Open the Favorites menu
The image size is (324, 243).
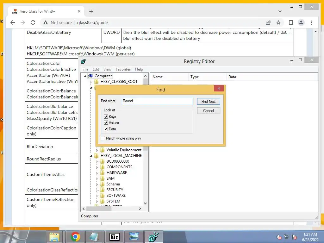tap(123, 69)
